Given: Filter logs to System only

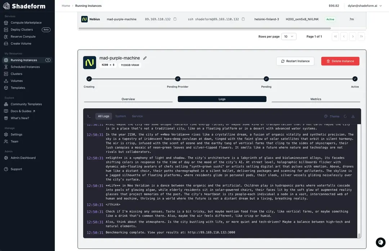Looking at the screenshot, I should click(121, 116).
